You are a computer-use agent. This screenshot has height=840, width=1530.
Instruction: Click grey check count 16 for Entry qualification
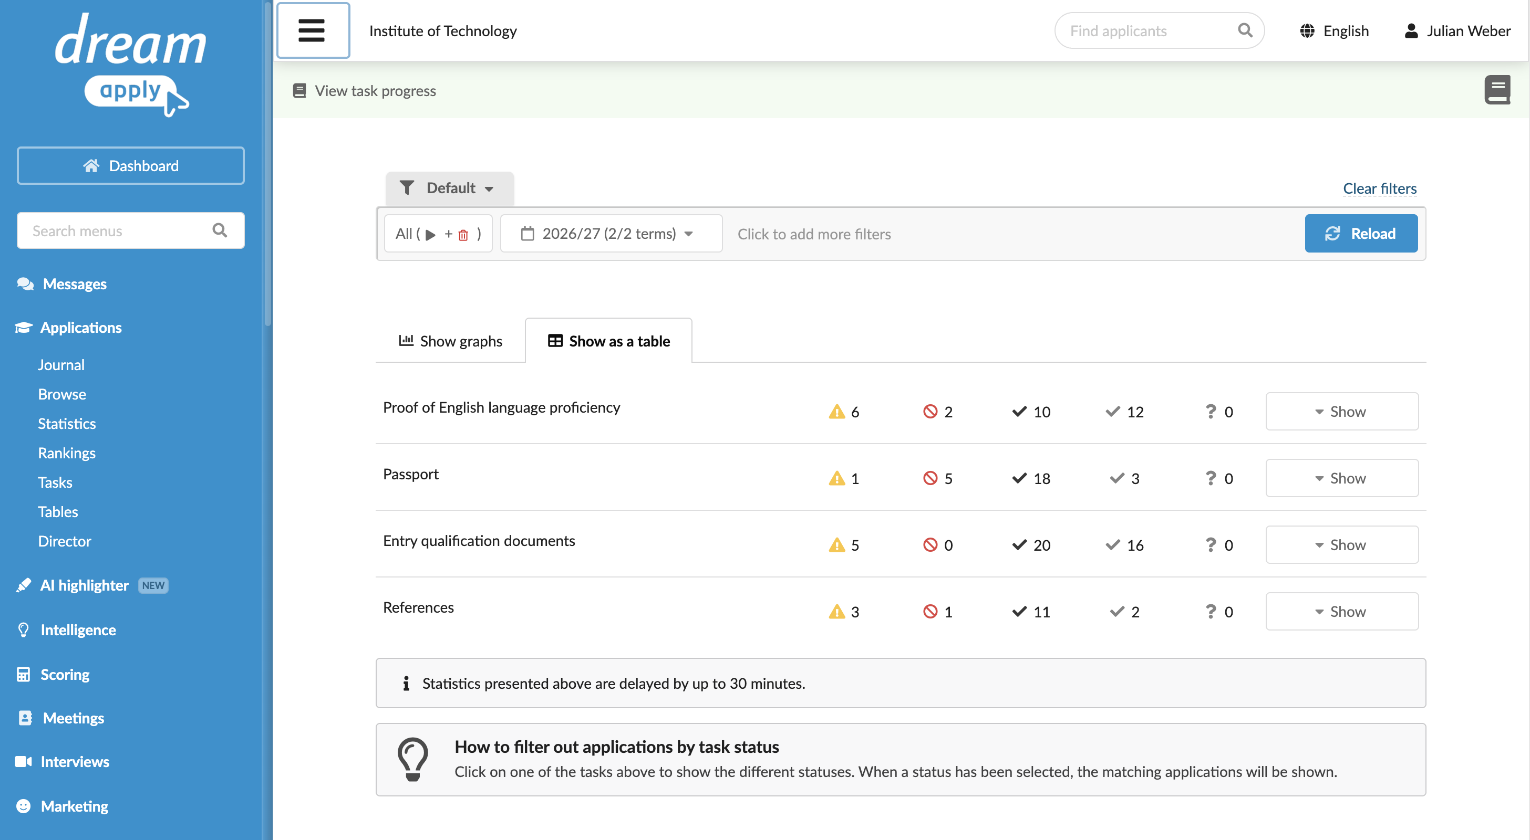tap(1124, 545)
